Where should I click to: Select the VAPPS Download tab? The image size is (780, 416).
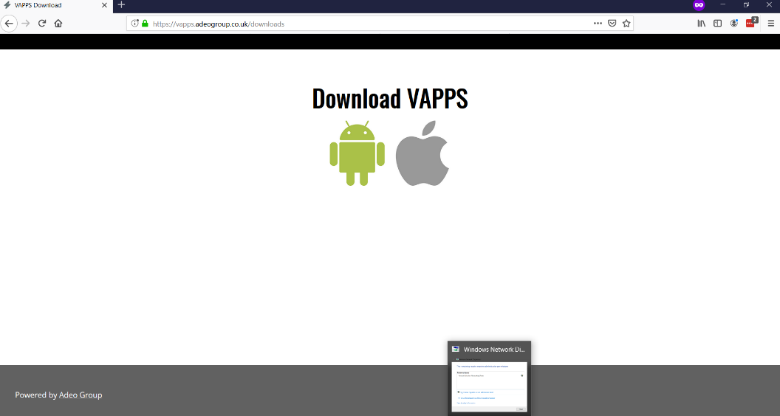coord(56,5)
